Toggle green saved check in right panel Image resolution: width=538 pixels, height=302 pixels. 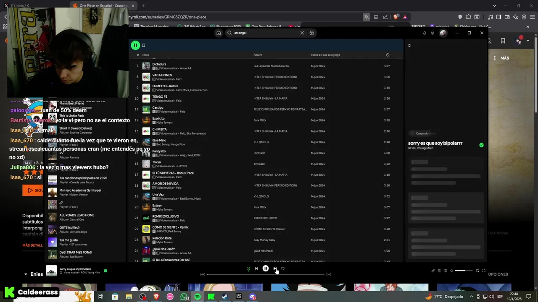(481, 145)
